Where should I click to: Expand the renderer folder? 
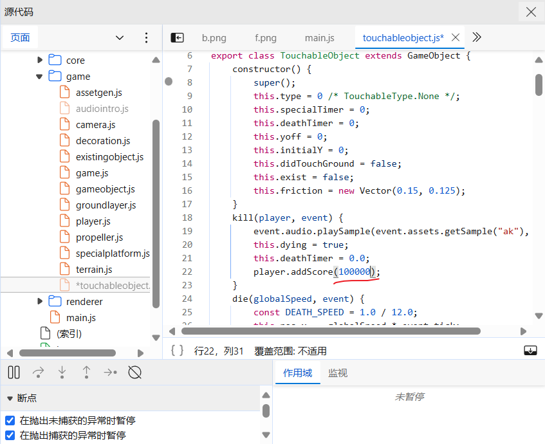tap(40, 301)
